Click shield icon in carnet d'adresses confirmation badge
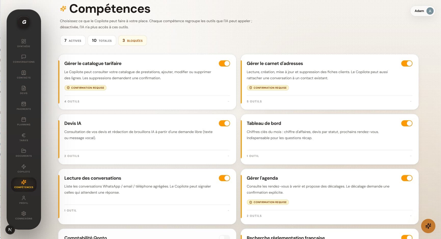The height and width of the screenshot is (239, 441). 251,88
